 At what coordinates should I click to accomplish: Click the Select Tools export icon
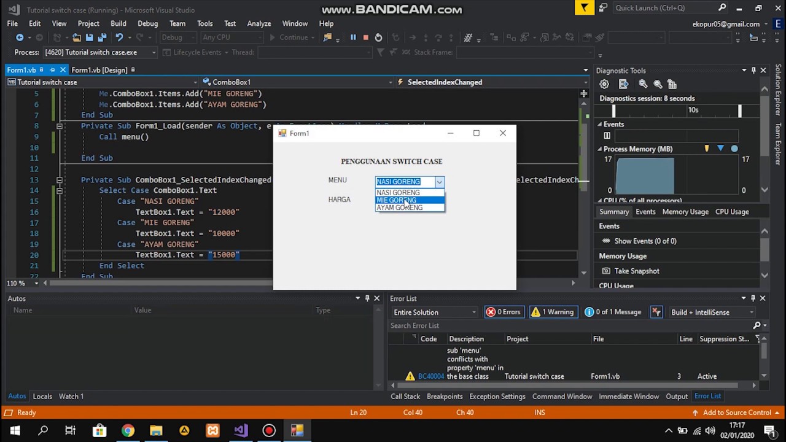coord(624,84)
